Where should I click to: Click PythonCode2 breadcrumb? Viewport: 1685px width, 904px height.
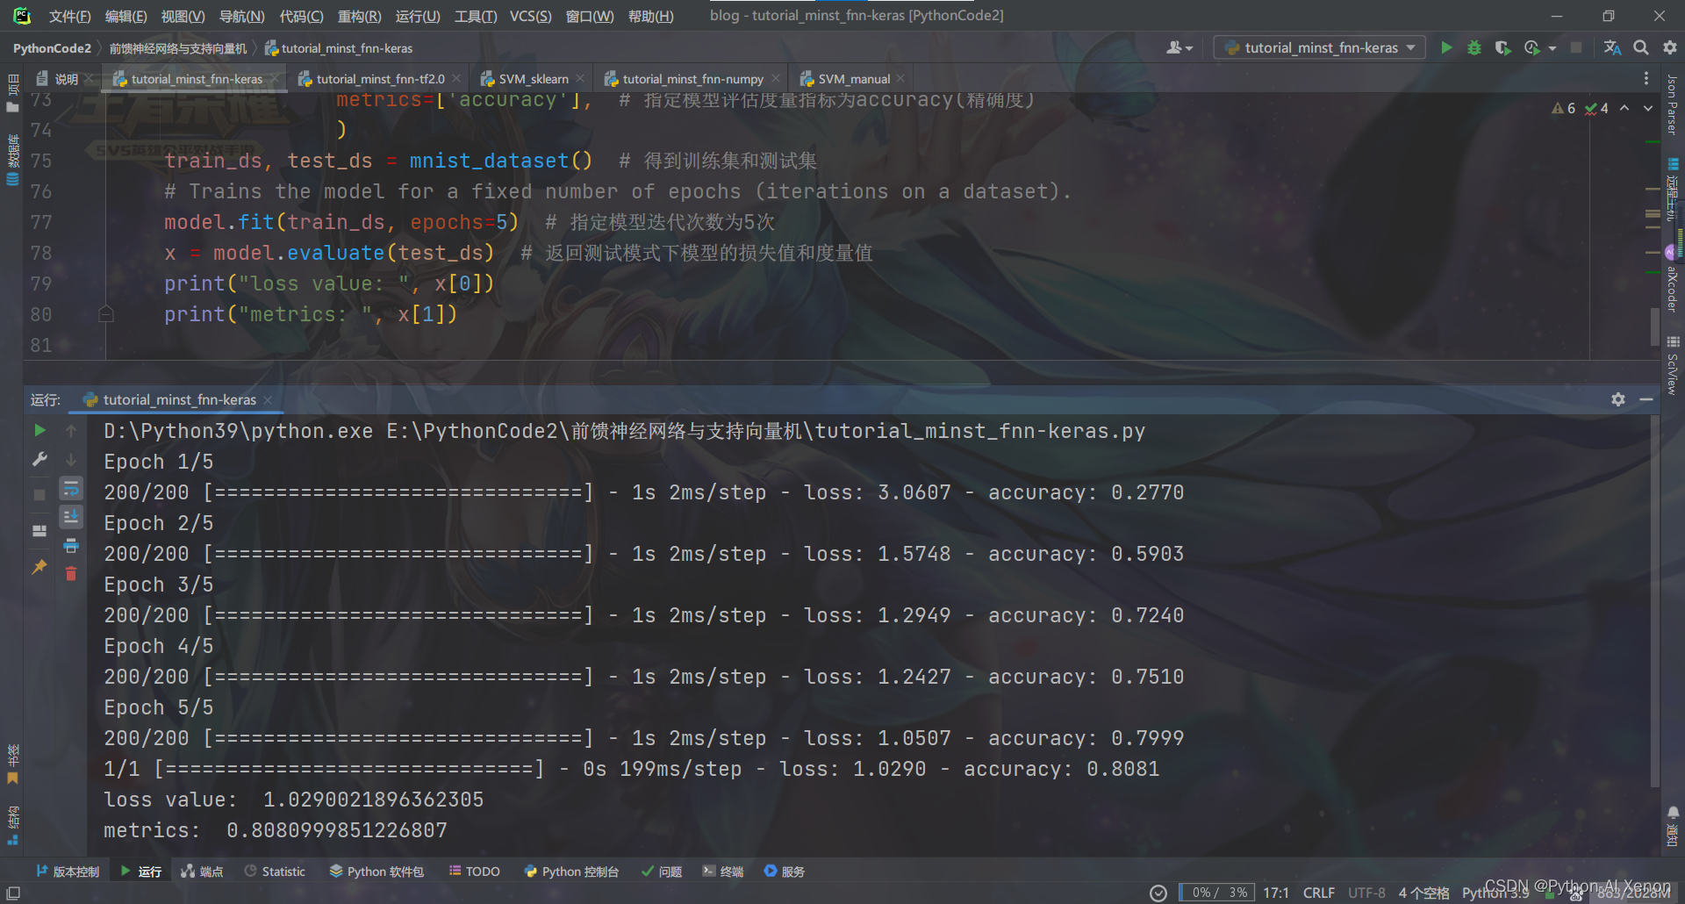[x=52, y=48]
